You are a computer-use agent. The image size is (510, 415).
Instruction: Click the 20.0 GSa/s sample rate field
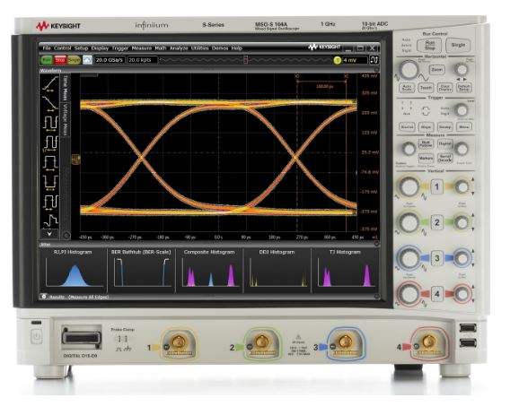click(x=110, y=60)
